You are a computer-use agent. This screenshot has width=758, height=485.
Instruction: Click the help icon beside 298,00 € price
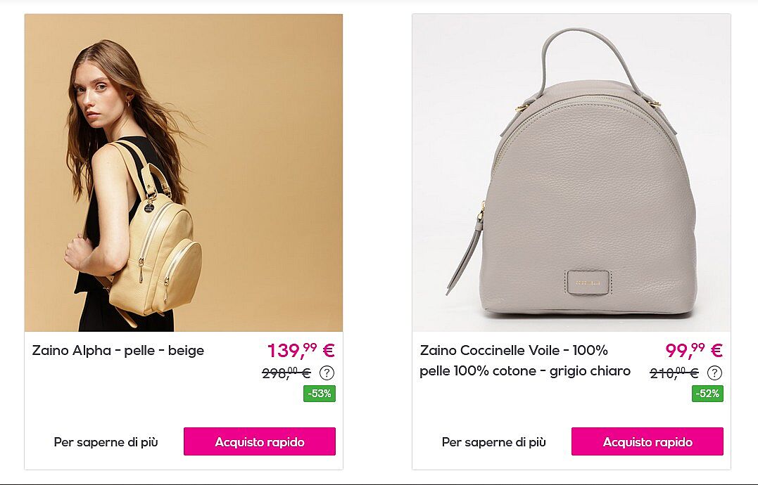tap(327, 373)
